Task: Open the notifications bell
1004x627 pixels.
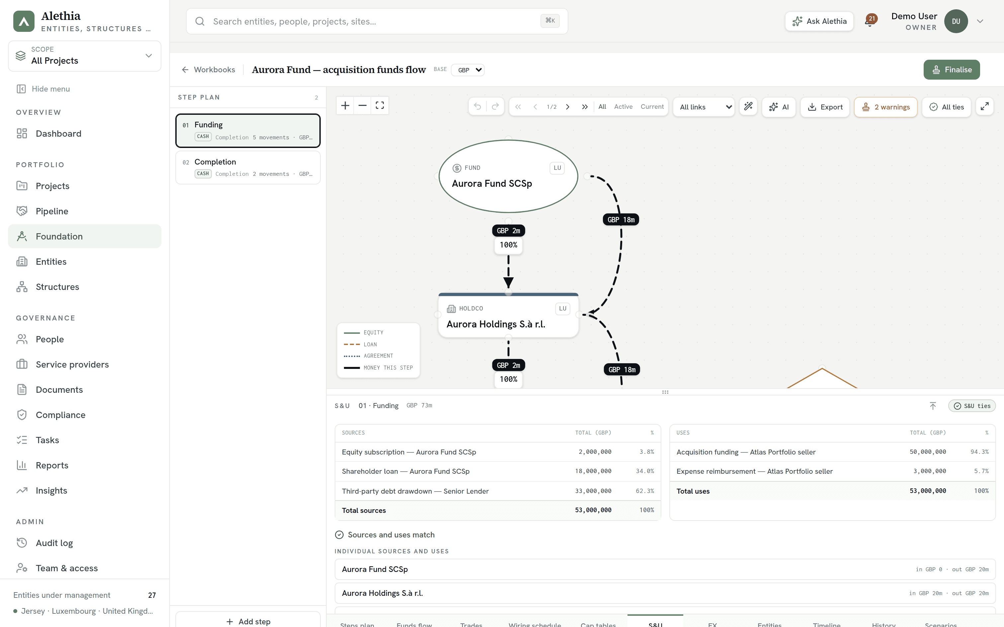Action: click(870, 21)
